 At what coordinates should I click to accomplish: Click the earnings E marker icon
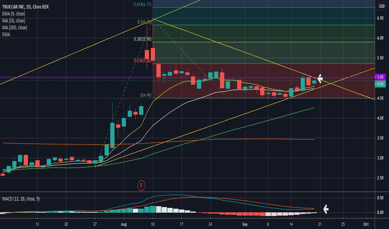[141, 185]
